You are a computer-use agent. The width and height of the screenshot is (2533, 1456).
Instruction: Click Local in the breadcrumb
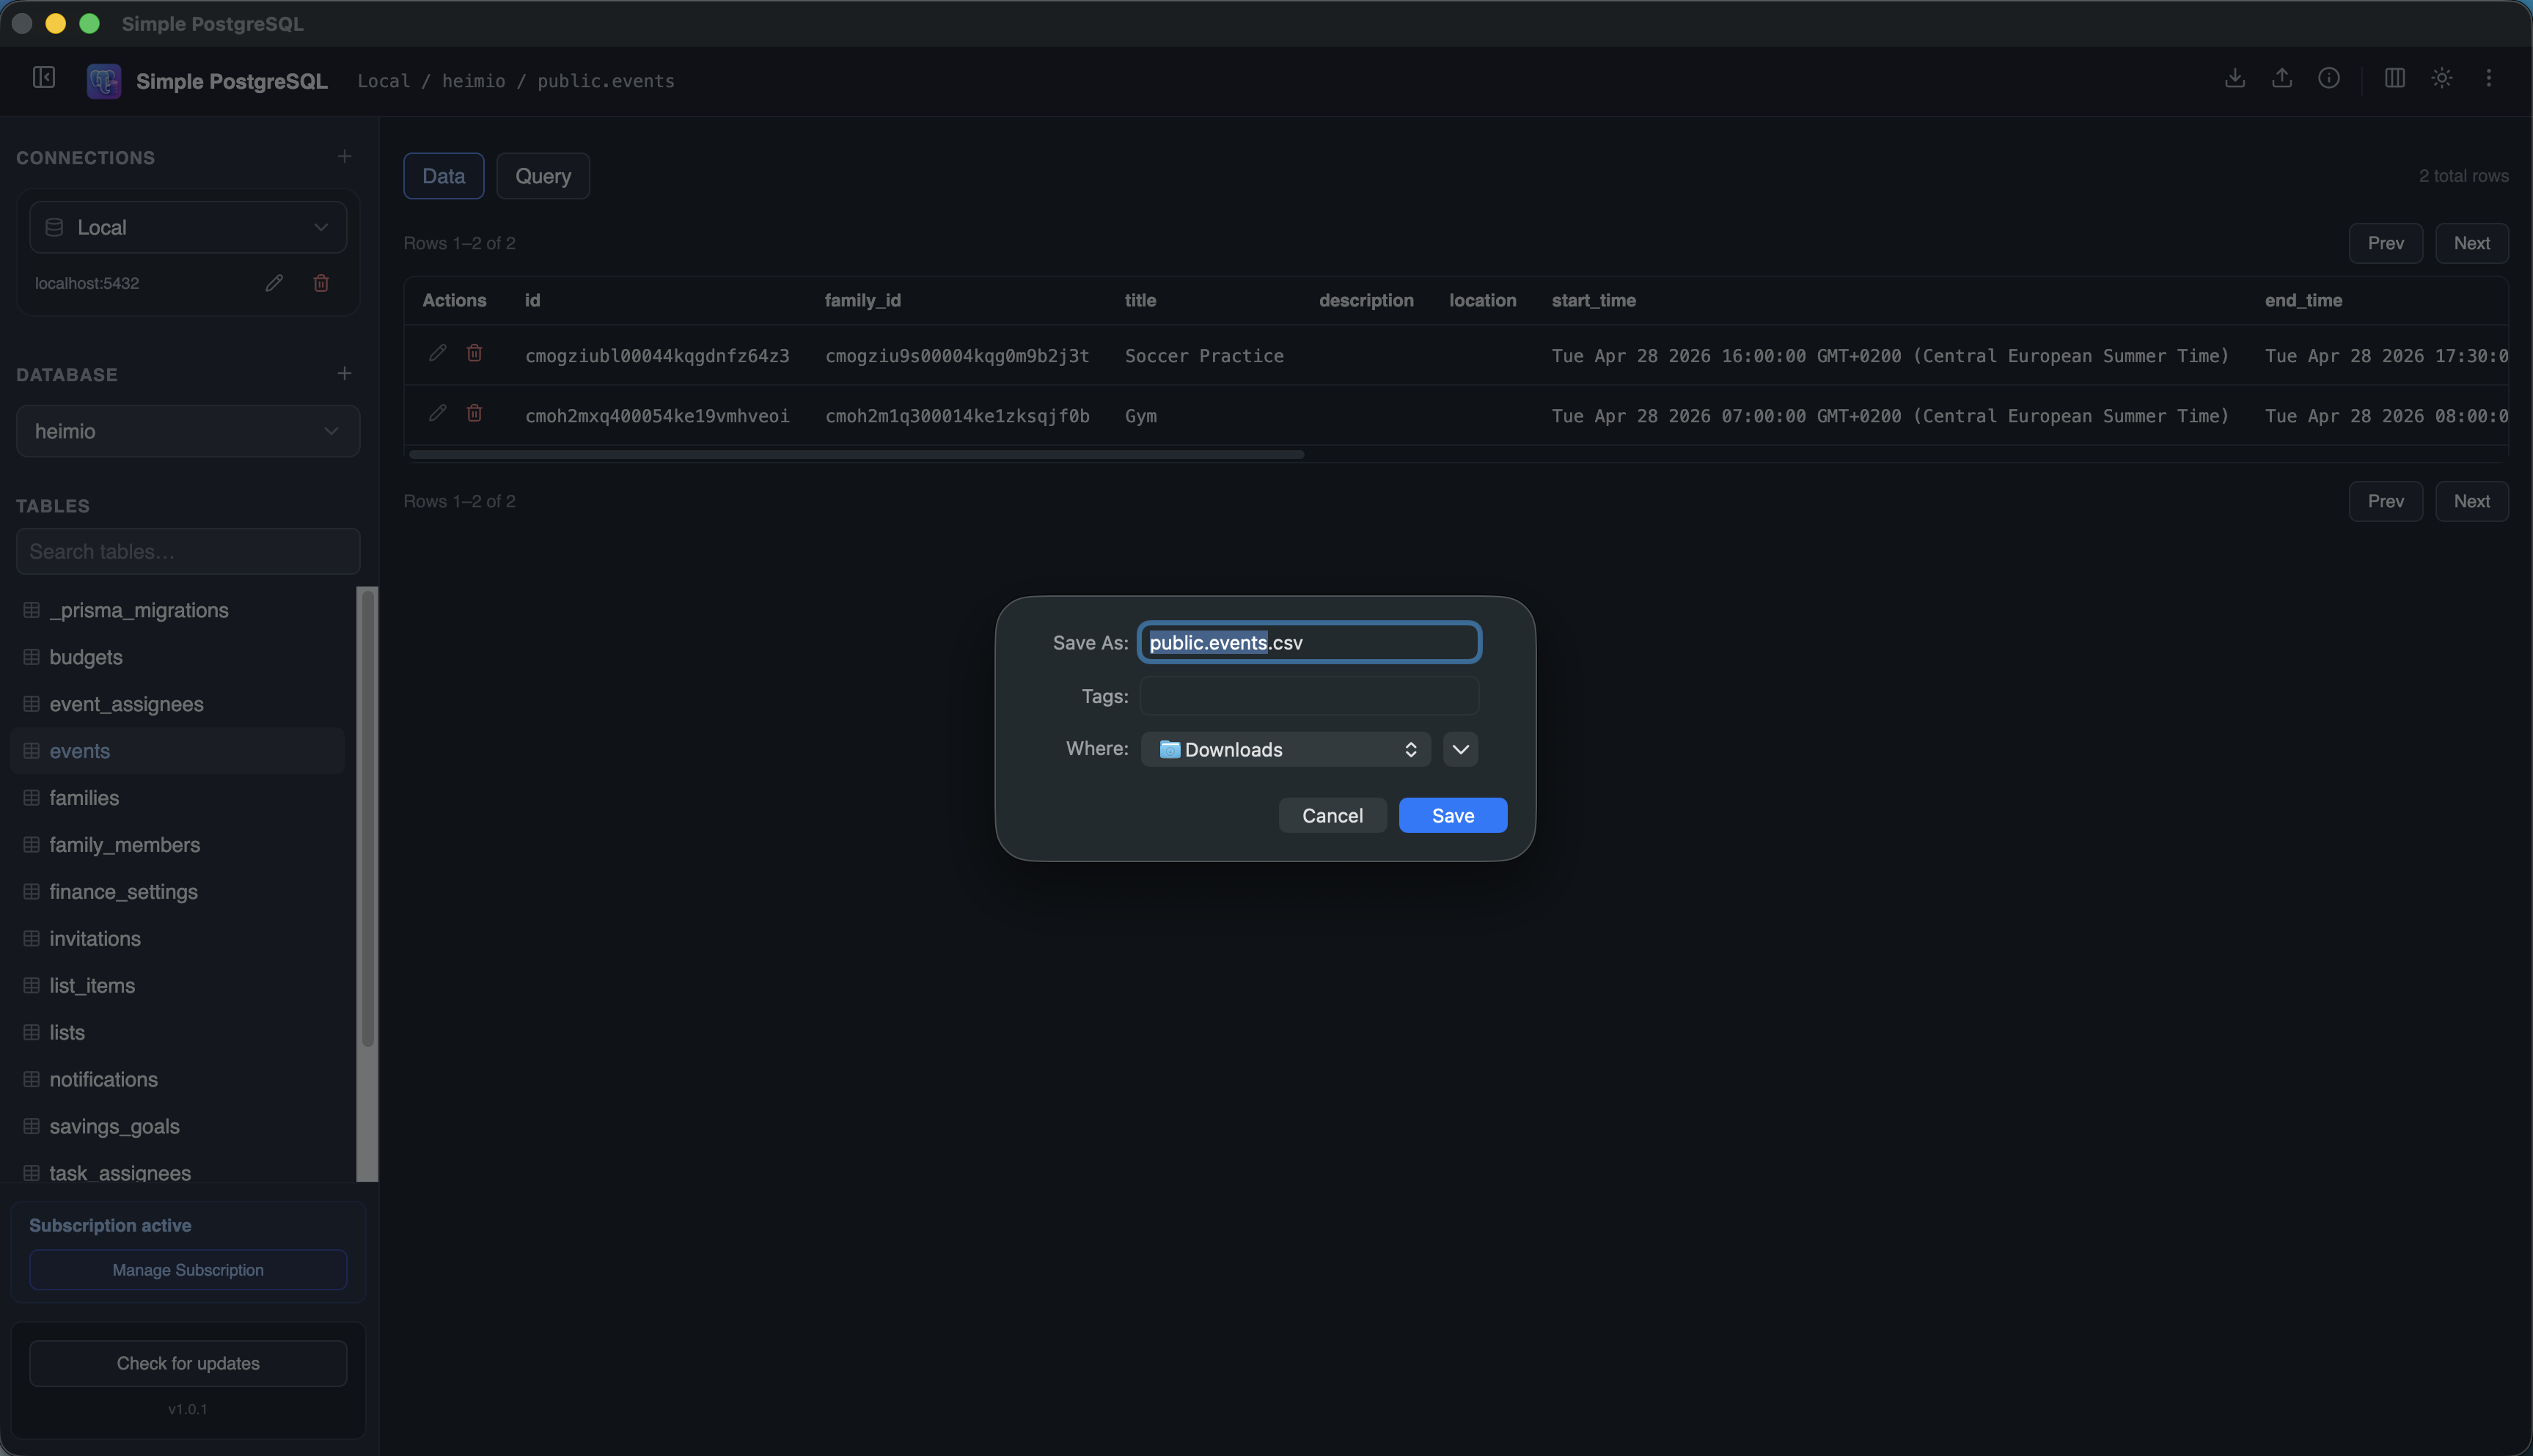click(384, 81)
